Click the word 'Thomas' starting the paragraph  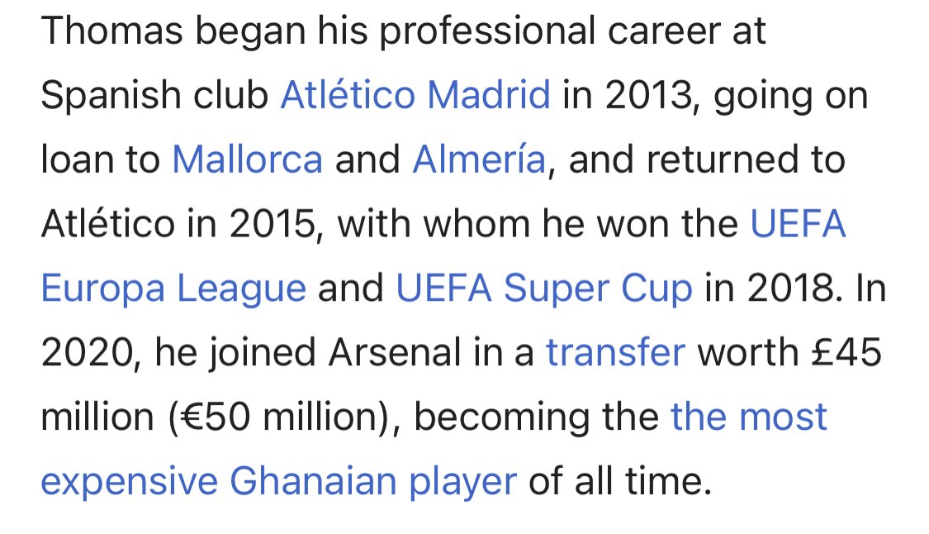point(112,31)
